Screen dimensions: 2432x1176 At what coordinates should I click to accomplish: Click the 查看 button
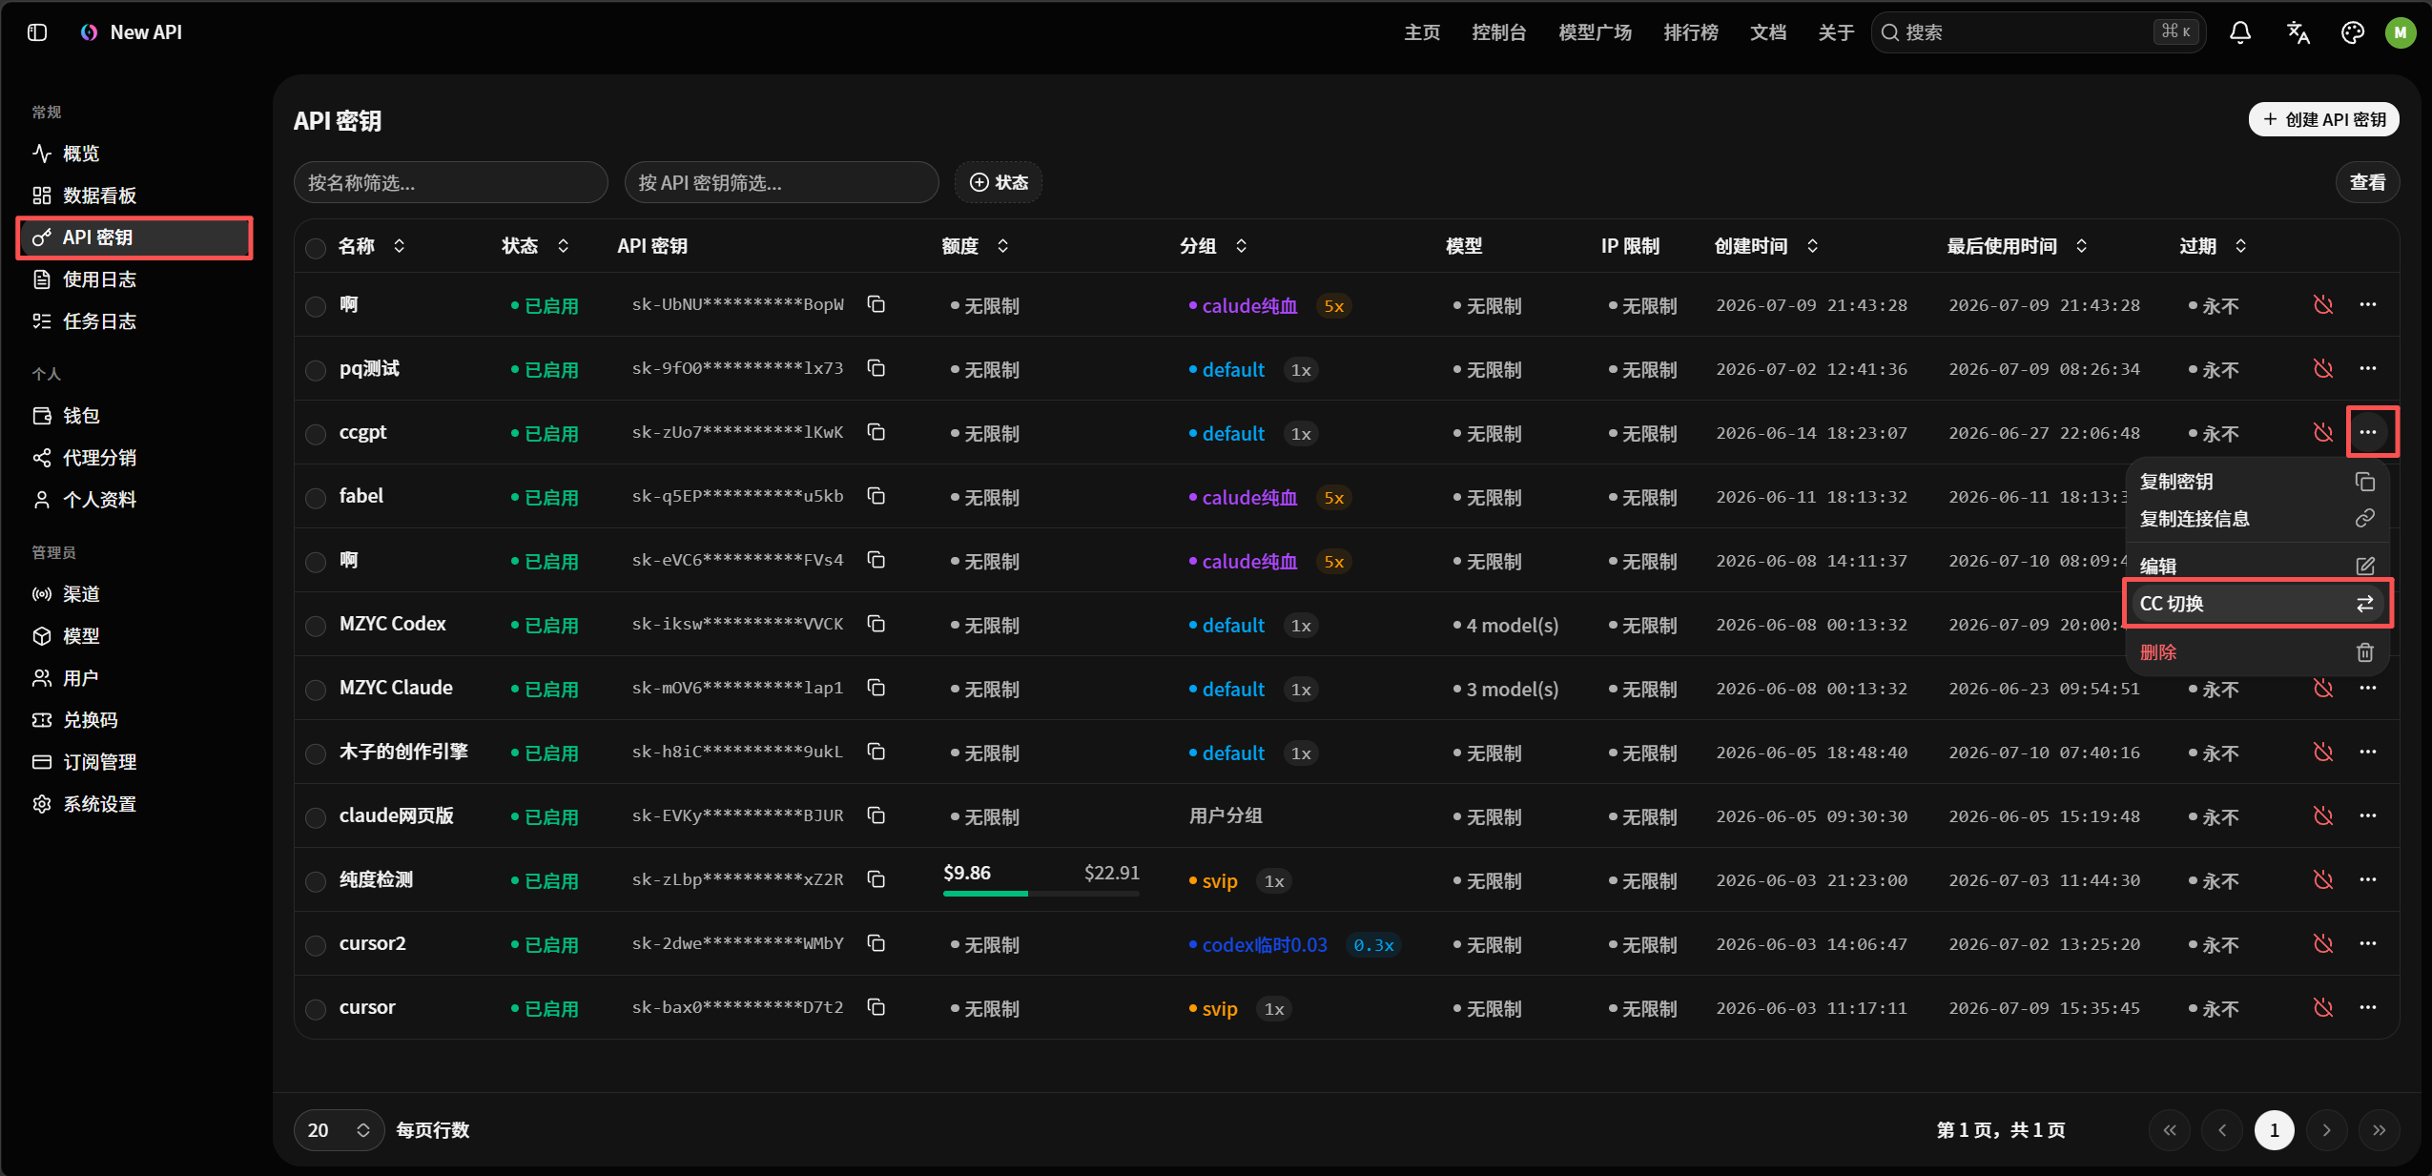(2368, 182)
